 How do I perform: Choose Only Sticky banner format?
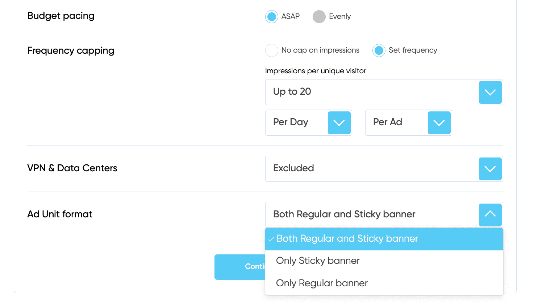click(318, 261)
